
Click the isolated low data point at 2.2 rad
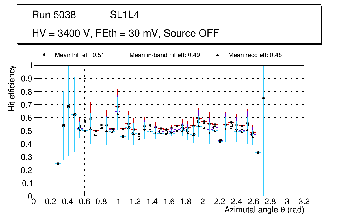pos(220,141)
